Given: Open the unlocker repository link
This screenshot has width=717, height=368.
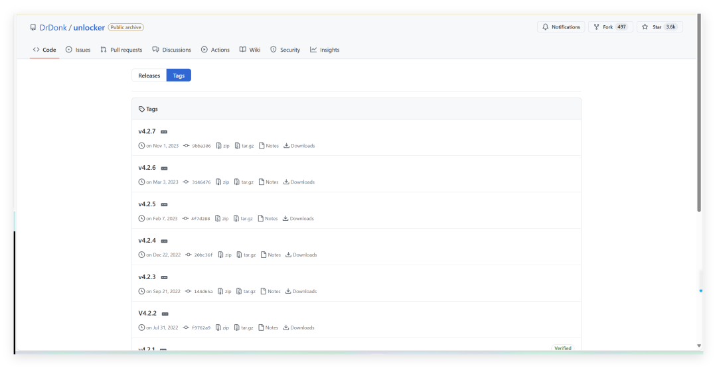Looking at the screenshot, I should 89,27.
